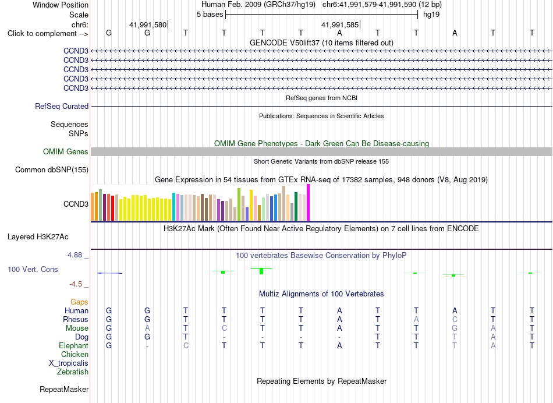Image resolution: width=553 pixels, height=403 pixels.
Task: Click the magenta bar in the GTEx chart
Action: pyautogui.click(x=309, y=203)
